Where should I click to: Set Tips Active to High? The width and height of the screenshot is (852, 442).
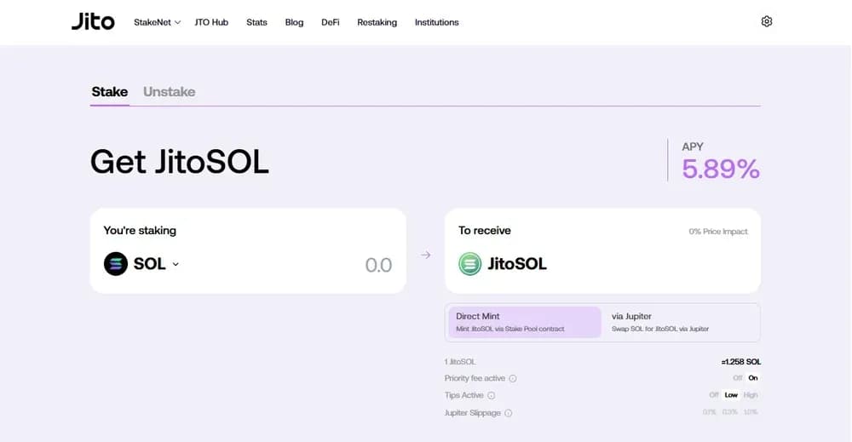(751, 395)
